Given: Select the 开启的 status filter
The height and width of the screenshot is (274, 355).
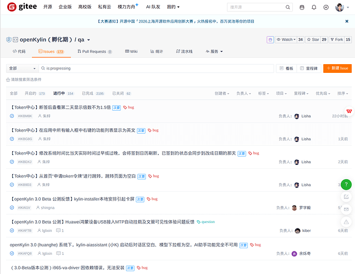Looking at the screenshot, I should (35, 94).
